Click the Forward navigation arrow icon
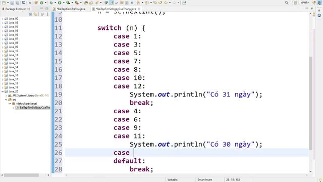Screen dimensions: 323x182 pyautogui.click(x=174, y=3)
